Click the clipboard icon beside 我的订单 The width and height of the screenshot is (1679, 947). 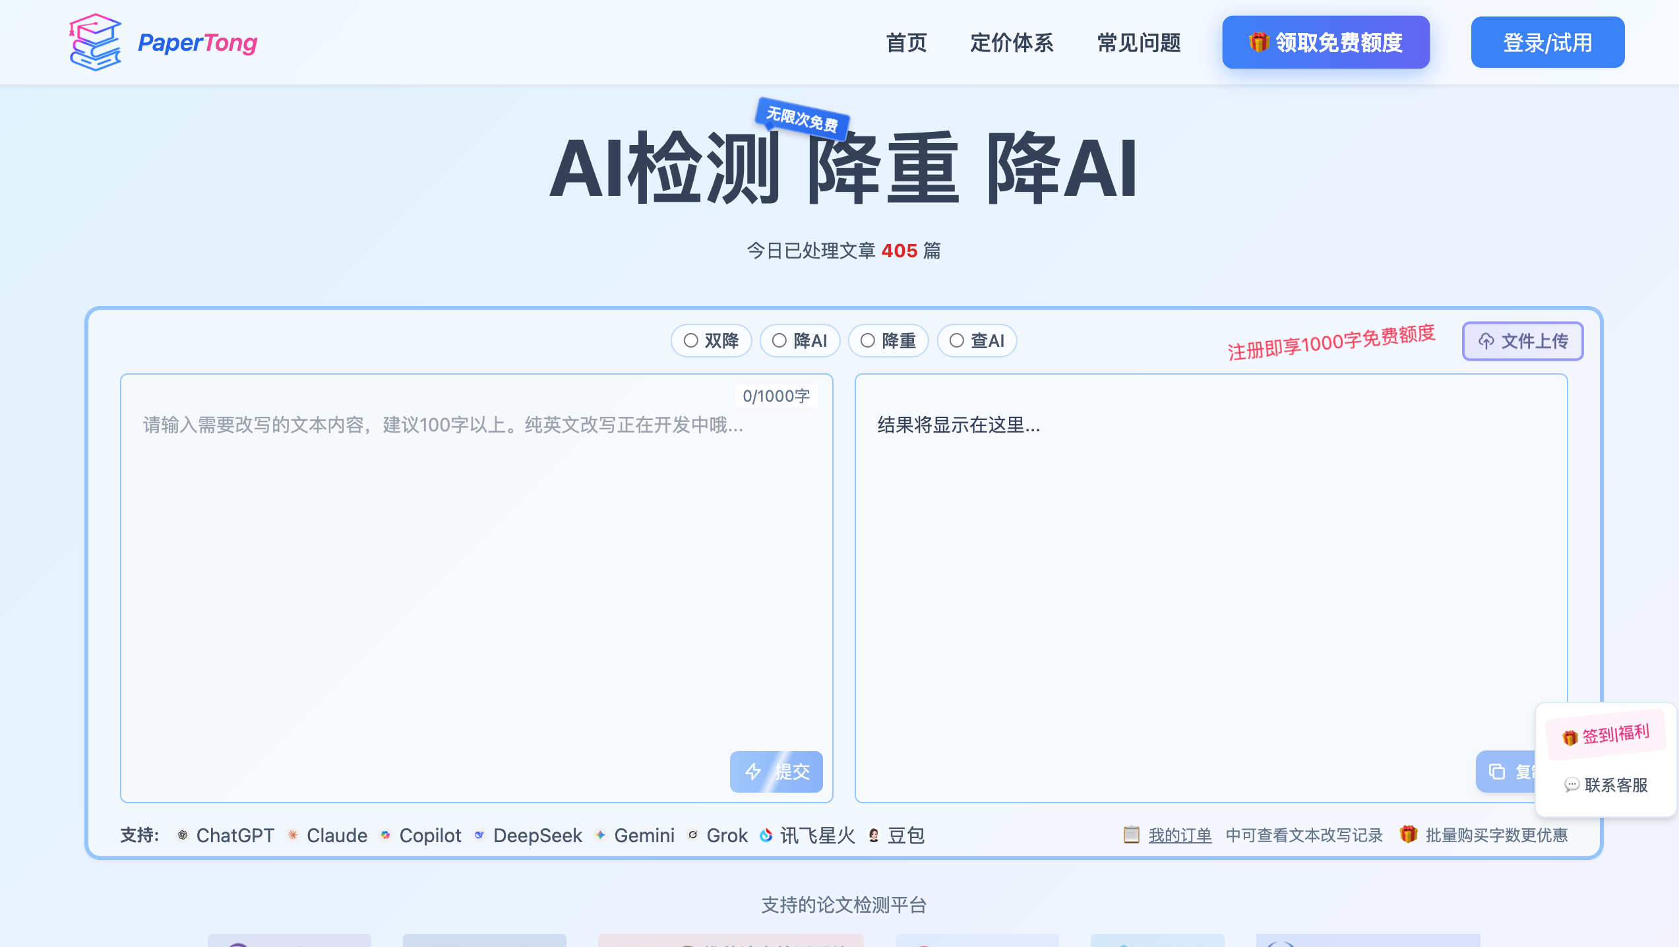click(x=1131, y=835)
